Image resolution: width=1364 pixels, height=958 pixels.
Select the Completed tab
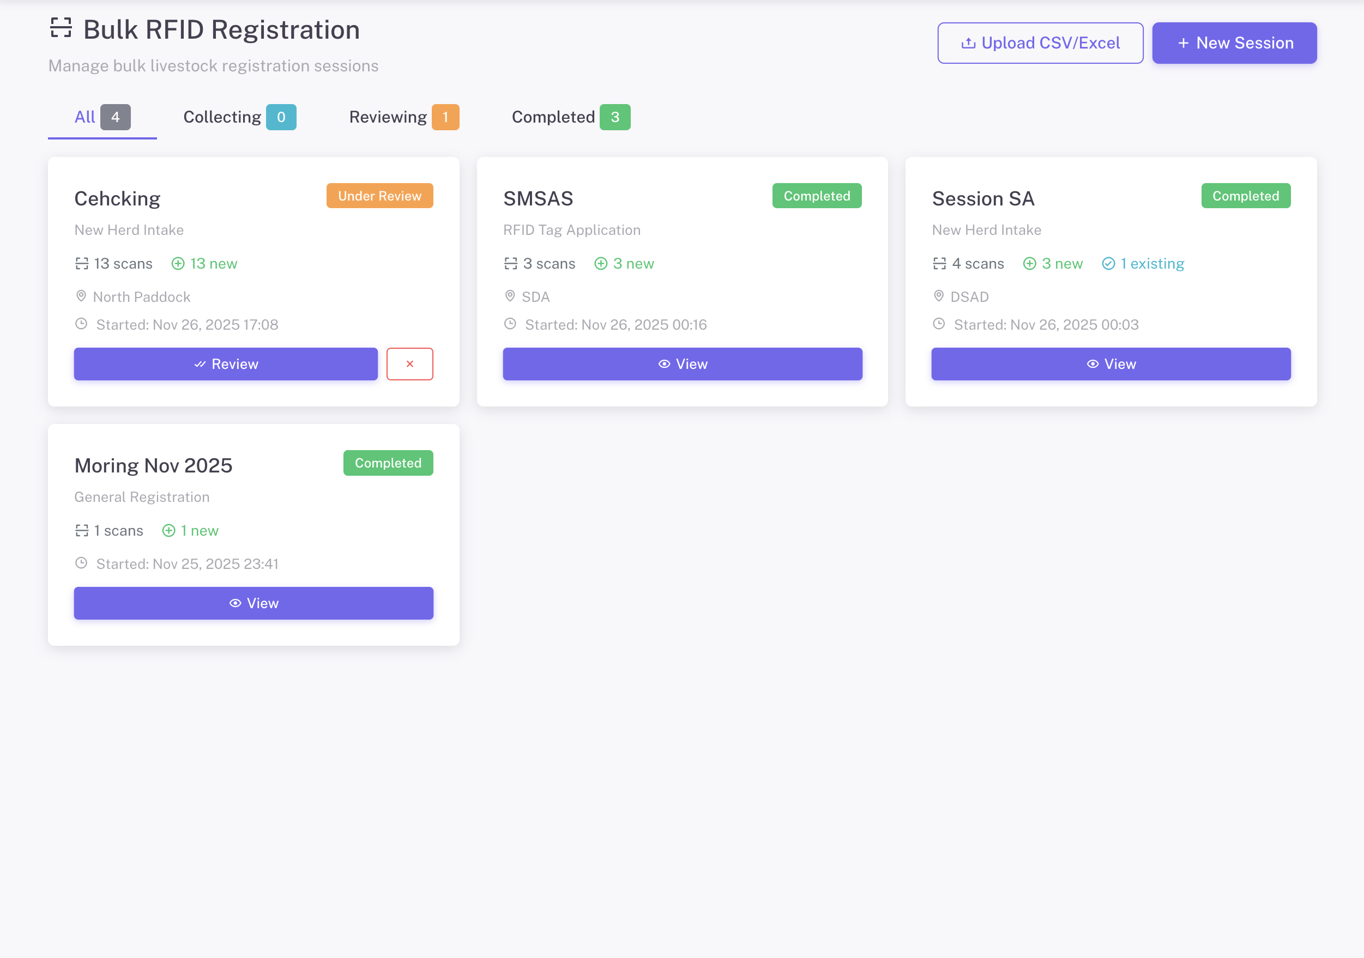pos(570,117)
